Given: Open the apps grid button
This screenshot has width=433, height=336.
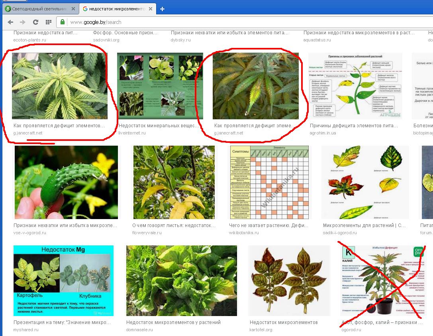Looking at the screenshot, I should (49, 22).
